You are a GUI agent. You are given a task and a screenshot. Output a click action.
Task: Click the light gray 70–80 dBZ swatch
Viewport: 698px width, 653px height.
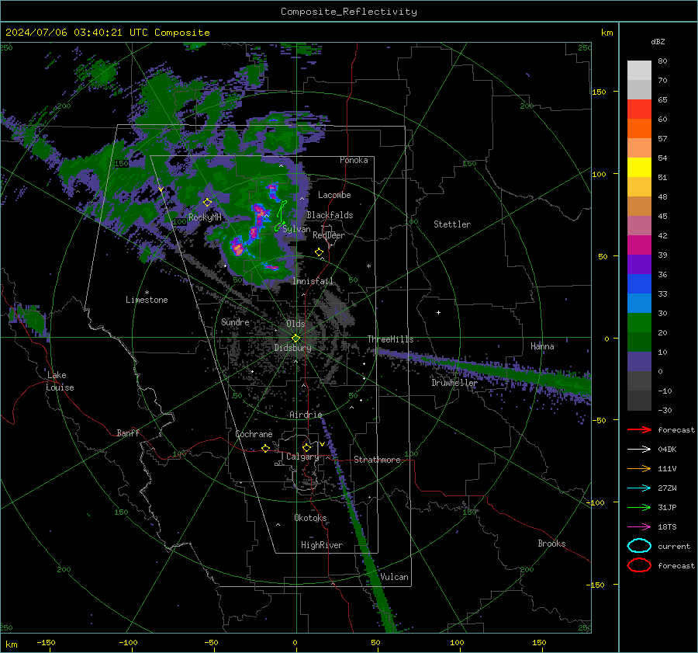point(639,70)
